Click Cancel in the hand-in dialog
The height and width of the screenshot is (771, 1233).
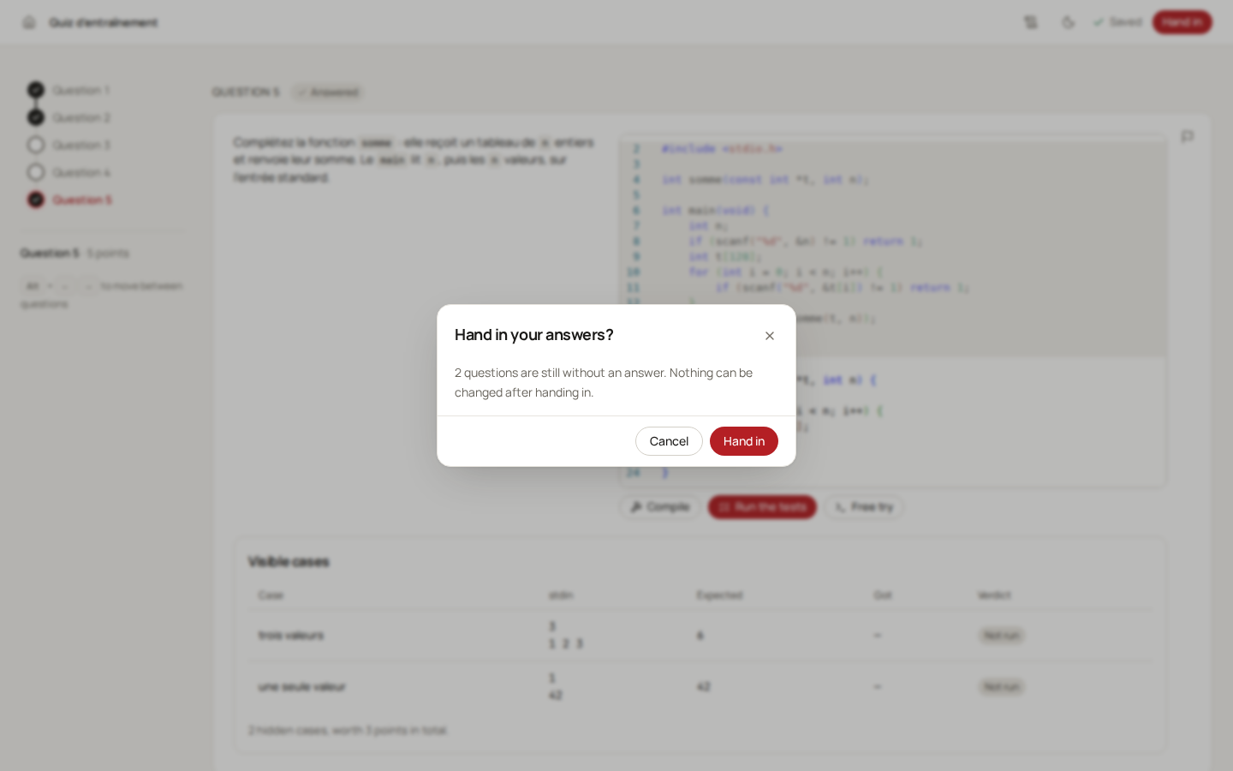[669, 441]
